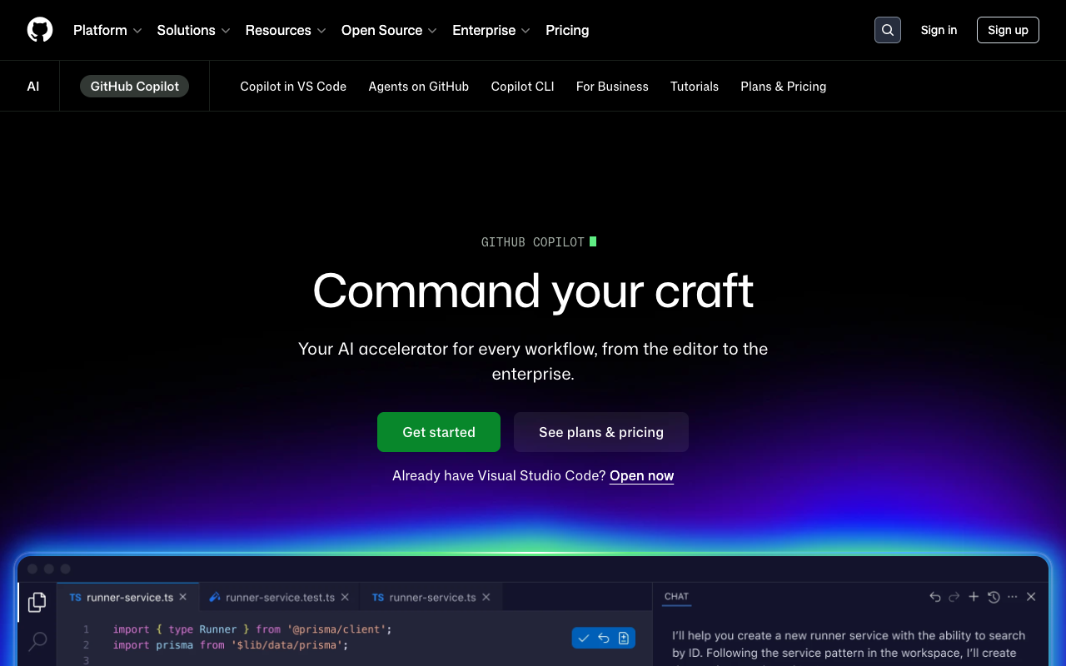
Task: Expand the Enterprise menu
Action: tap(491, 30)
